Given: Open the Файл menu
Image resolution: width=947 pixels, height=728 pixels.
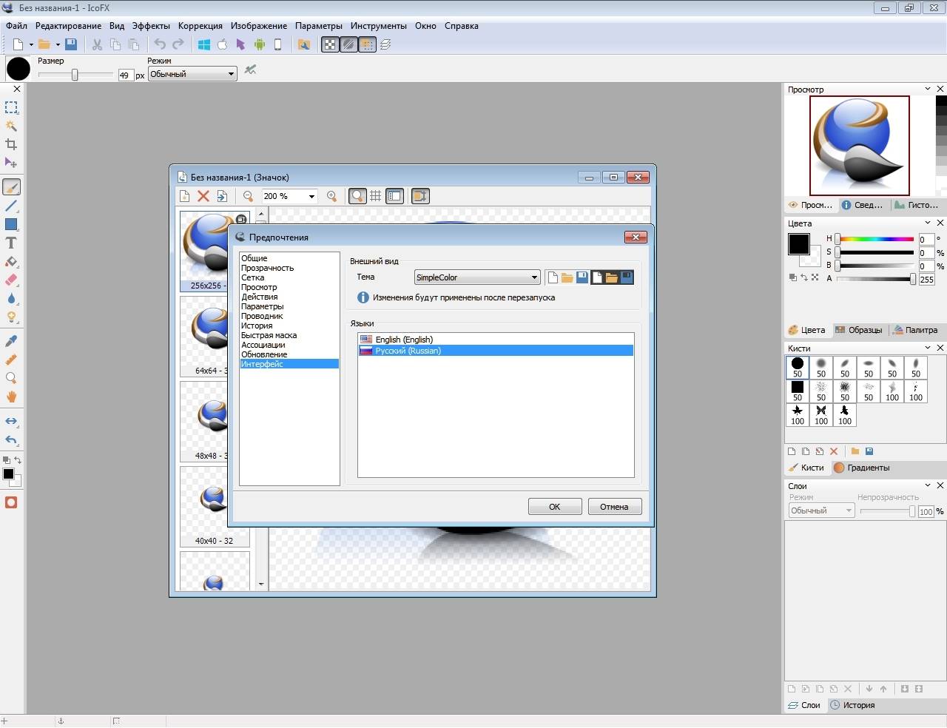Looking at the screenshot, I should point(16,26).
